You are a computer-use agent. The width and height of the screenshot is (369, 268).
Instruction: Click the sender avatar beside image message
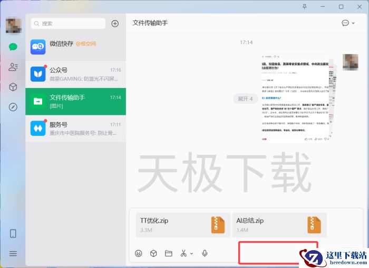(x=351, y=62)
